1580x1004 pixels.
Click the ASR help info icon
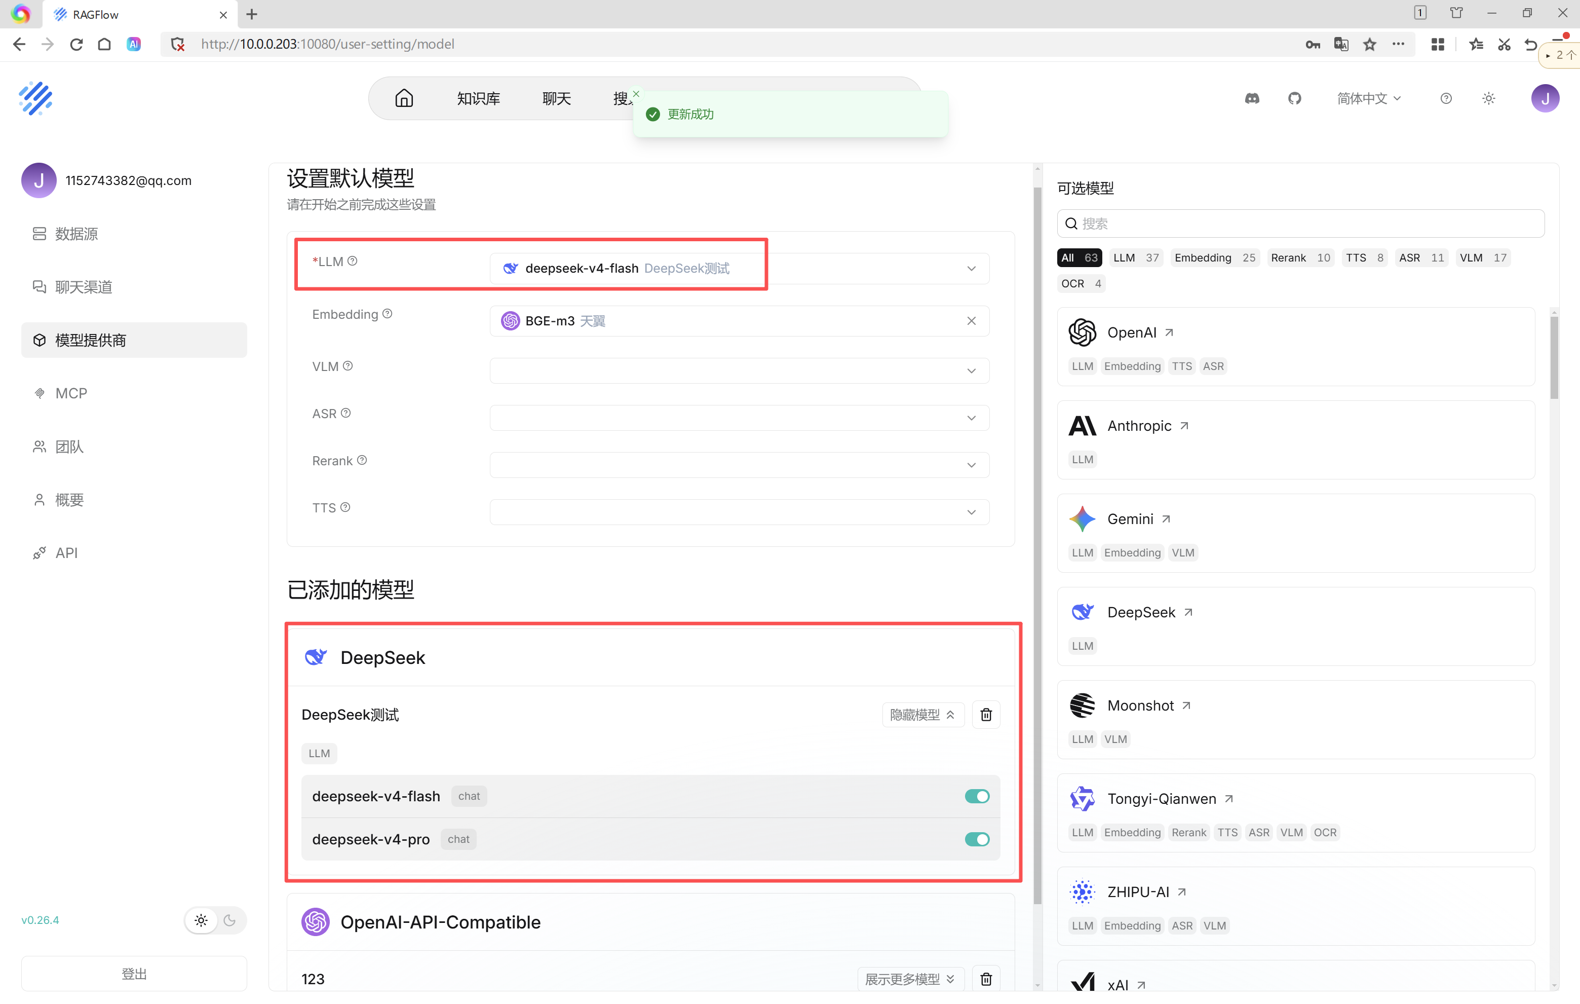pos(346,413)
